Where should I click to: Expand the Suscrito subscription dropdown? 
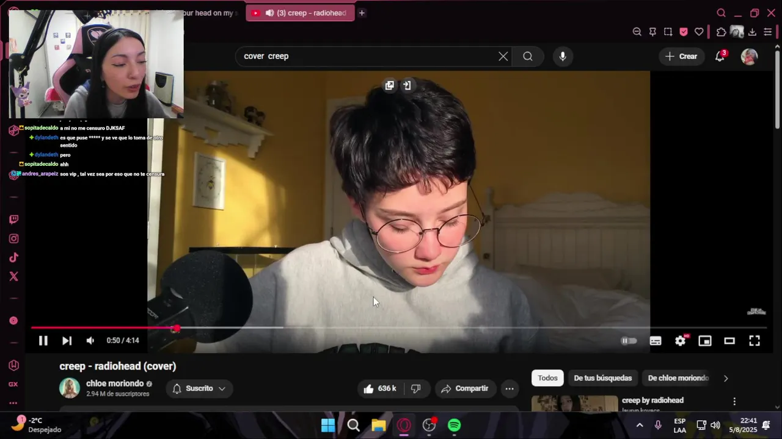pyautogui.click(x=199, y=388)
